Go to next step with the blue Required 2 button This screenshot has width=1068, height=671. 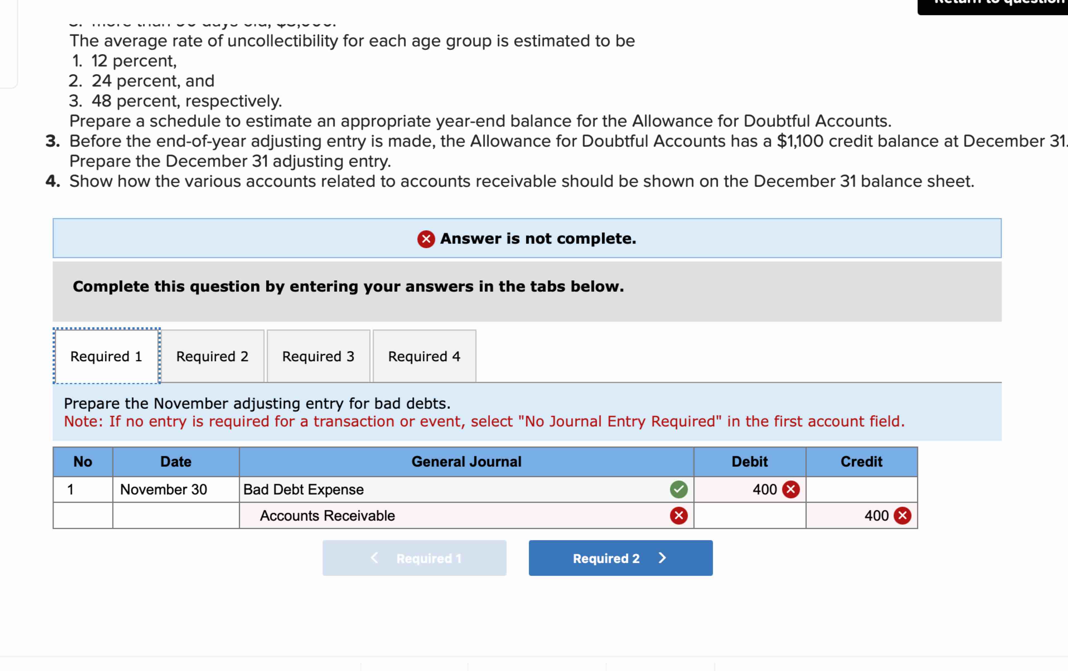tap(620, 558)
